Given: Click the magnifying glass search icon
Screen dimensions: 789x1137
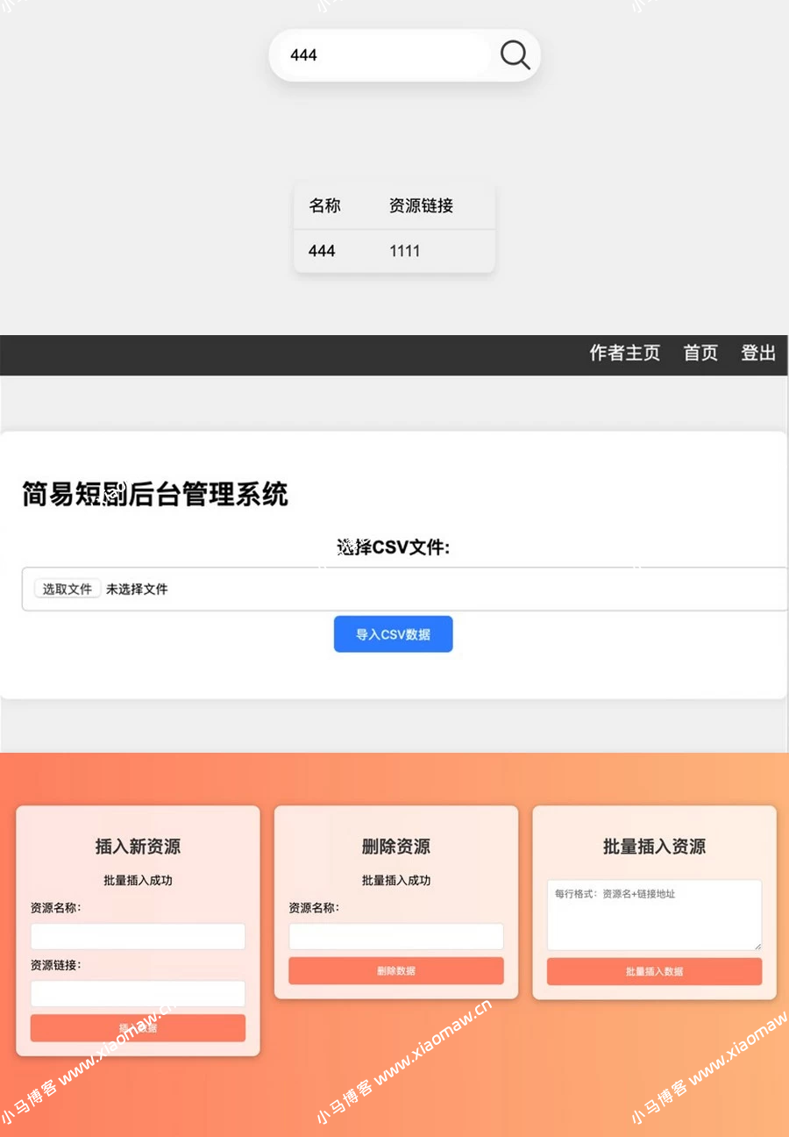Looking at the screenshot, I should coord(515,55).
